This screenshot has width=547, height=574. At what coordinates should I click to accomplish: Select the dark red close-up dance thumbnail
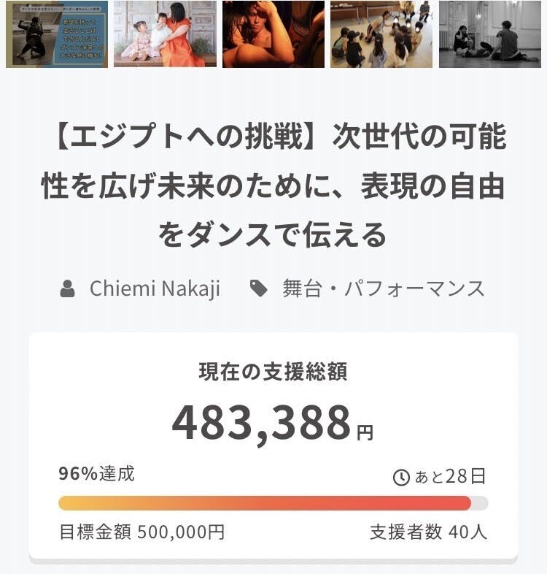[x=273, y=34]
